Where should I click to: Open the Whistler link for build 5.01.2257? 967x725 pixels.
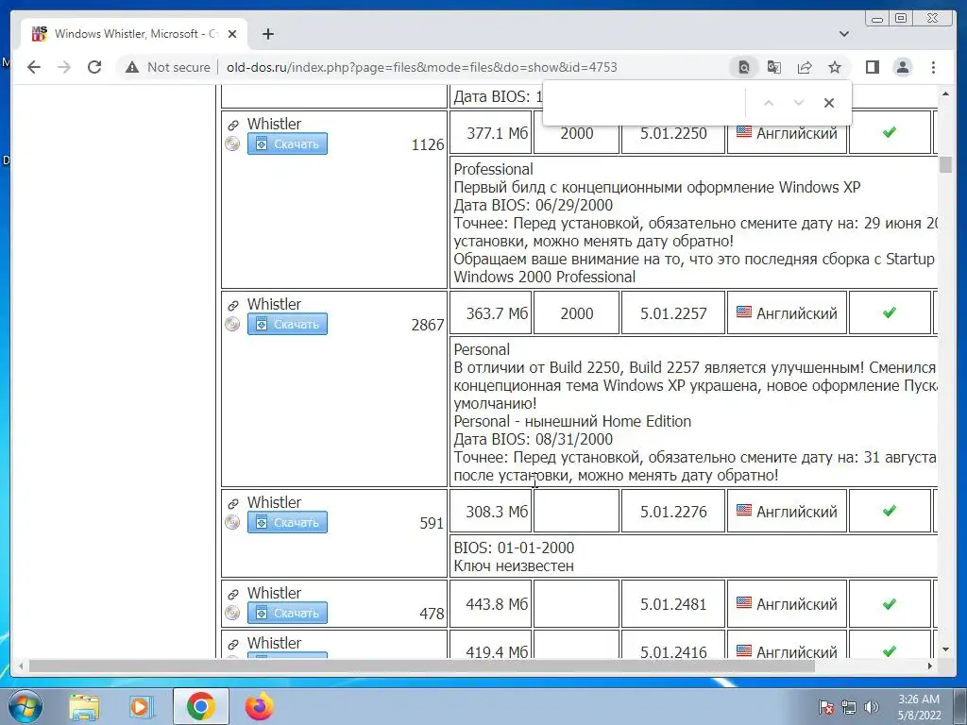[x=274, y=305]
